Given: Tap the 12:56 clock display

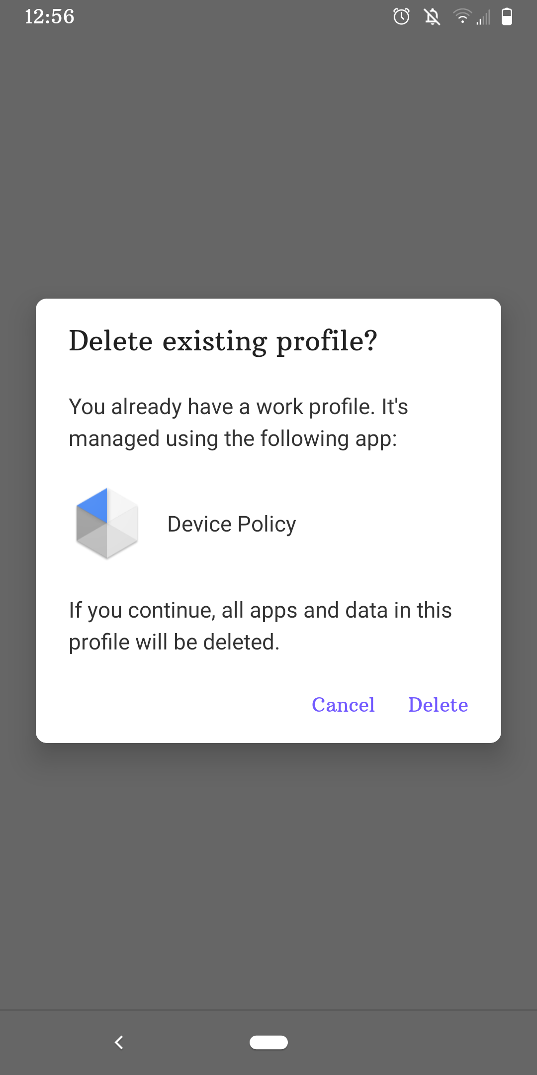Looking at the screenshot, I should (x=49, y=17).
